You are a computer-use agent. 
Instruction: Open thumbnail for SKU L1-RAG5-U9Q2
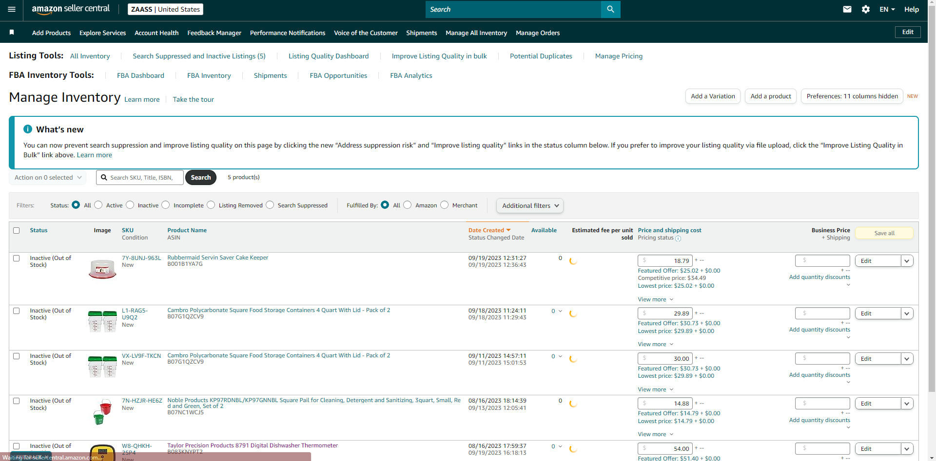coord(102,321)
